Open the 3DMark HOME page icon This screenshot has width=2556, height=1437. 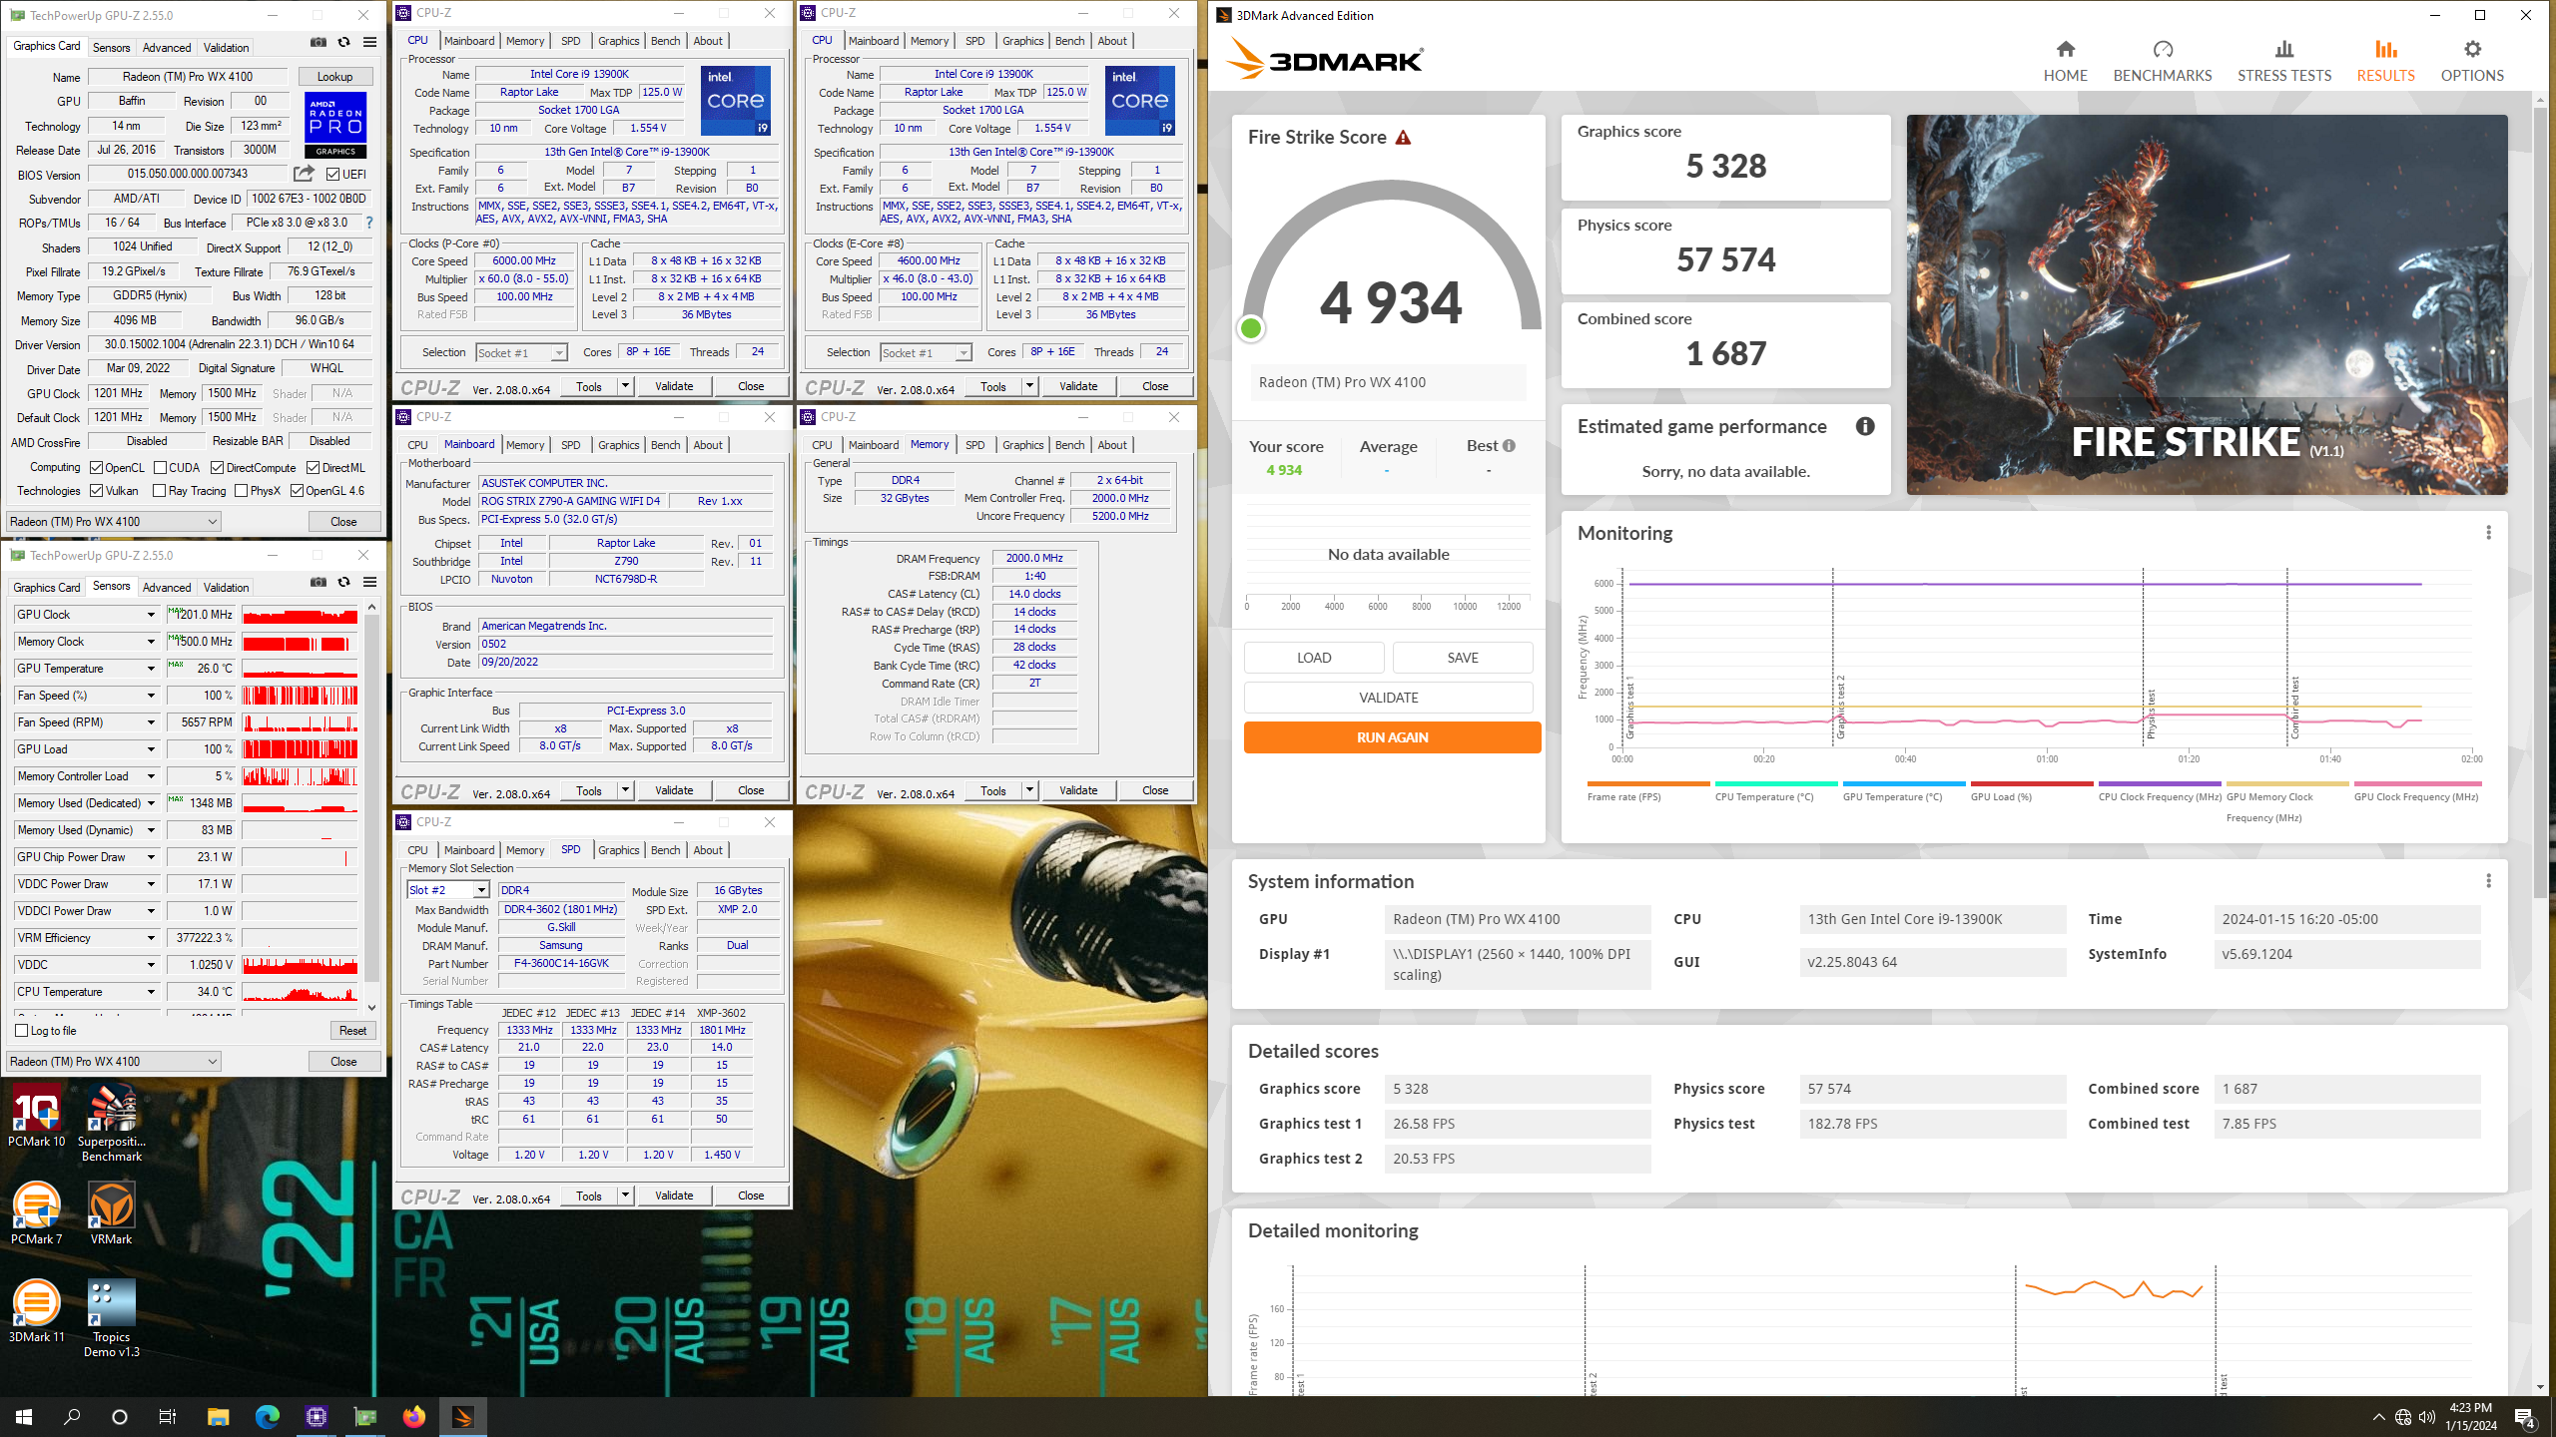point(2065,49)
